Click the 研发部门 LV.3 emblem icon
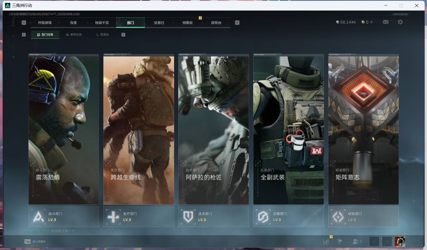The height and width of the screenshot is (250, 427). 338,217
